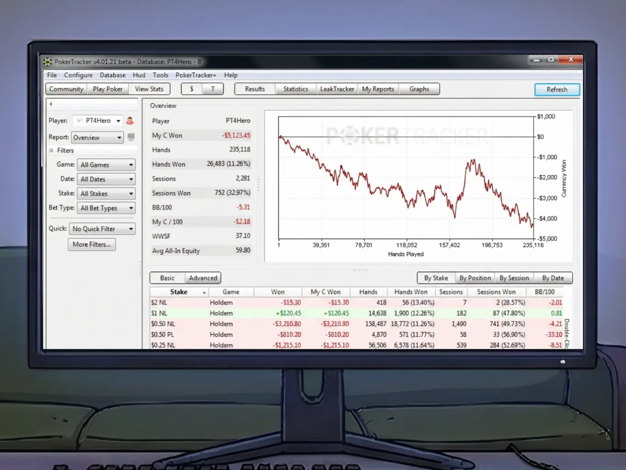Collapse the left panel with the arrow

coord(51,104)
